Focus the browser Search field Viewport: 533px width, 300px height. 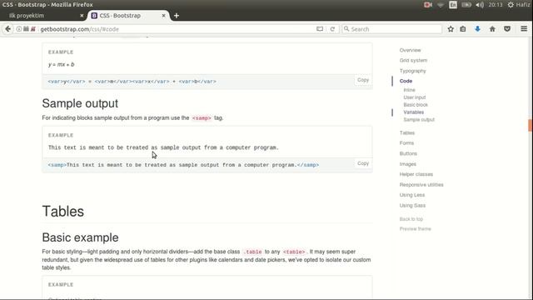point(391,29)
